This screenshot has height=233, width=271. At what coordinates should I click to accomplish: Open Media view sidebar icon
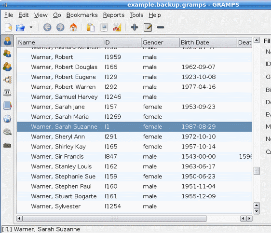coord(7,132)
